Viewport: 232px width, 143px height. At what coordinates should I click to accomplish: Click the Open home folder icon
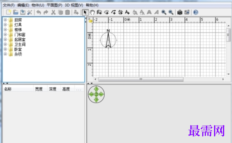pos(16,12)
